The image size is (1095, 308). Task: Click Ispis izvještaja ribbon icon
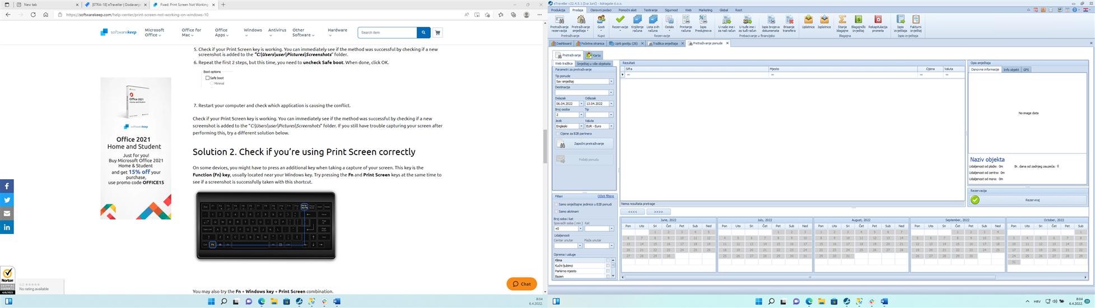[900, 24]
